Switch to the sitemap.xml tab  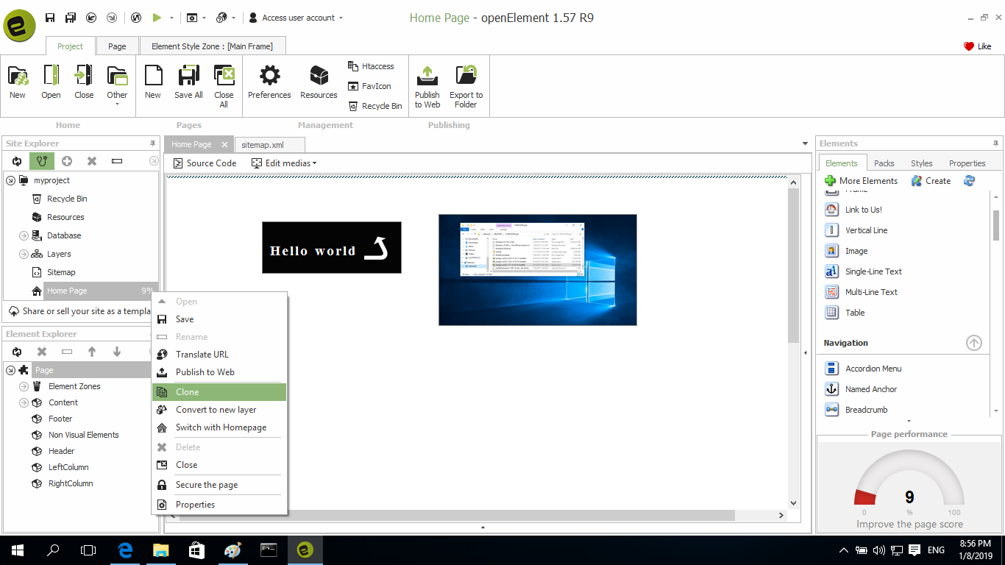pyautogui.click(x=263, y=145)
